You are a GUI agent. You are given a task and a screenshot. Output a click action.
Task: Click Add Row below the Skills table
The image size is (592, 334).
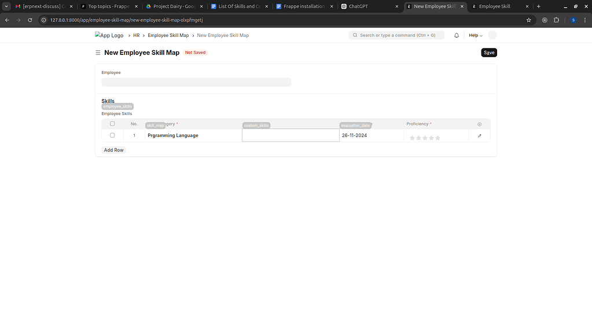tap(113, 150)
